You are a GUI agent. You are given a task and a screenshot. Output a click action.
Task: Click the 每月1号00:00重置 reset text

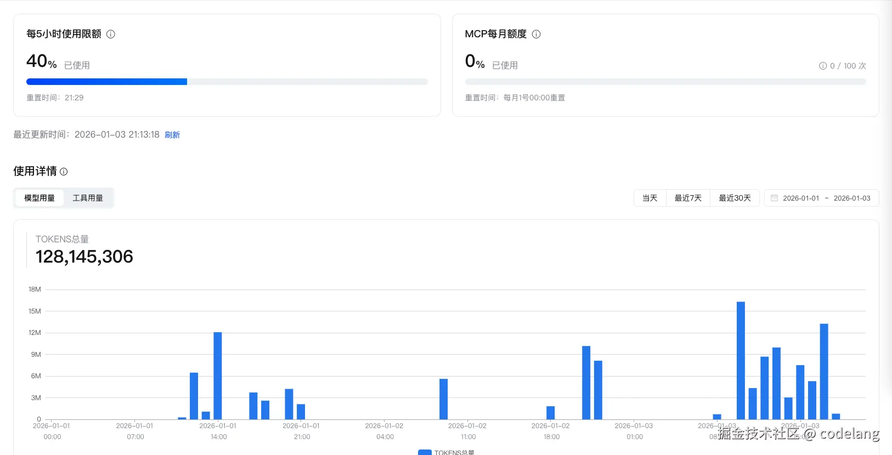coord(534,98)
